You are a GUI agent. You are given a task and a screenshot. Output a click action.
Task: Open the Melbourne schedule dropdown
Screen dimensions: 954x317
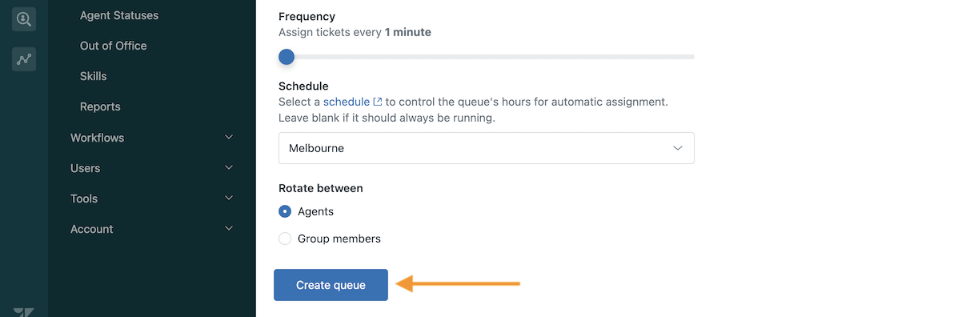(486, 148)
